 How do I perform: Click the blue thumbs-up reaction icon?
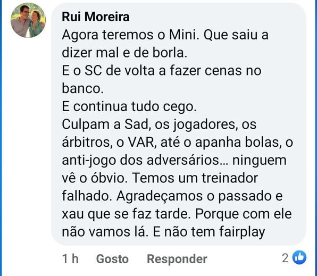(299, 257)
